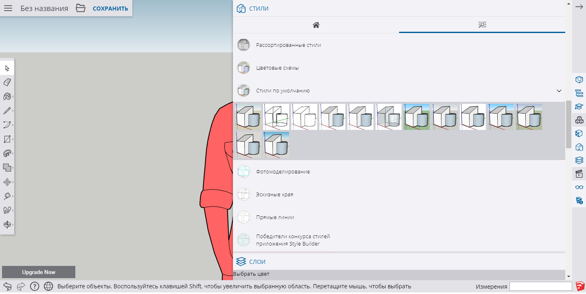This screenshot has height=294, width=586.
Task: Select the Orbit tool
Action: 7,224
